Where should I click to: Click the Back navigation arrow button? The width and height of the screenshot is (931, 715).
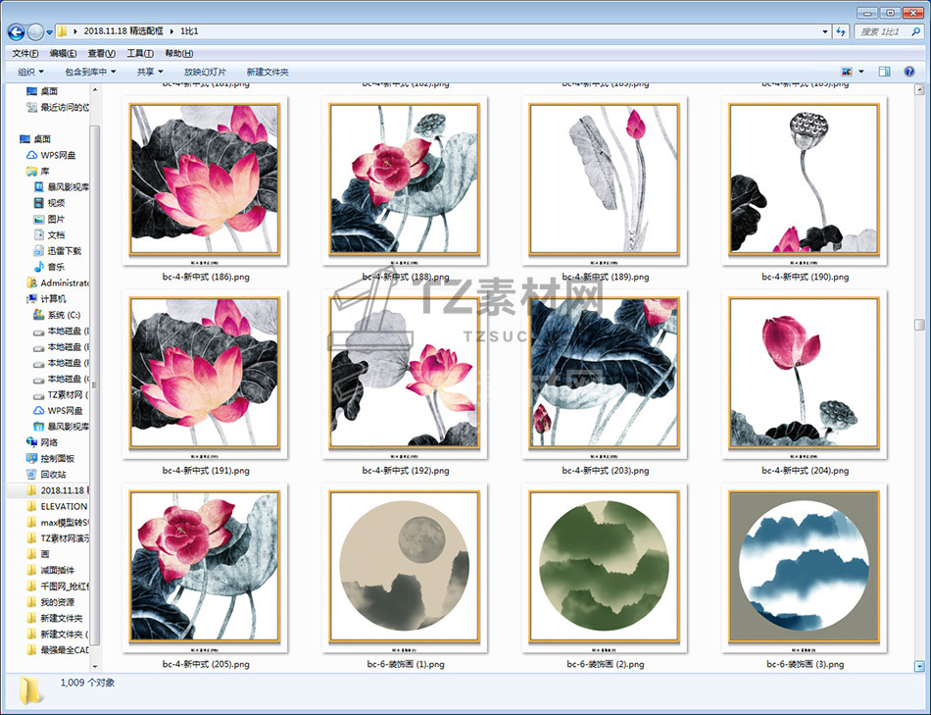tap(17, 31)
